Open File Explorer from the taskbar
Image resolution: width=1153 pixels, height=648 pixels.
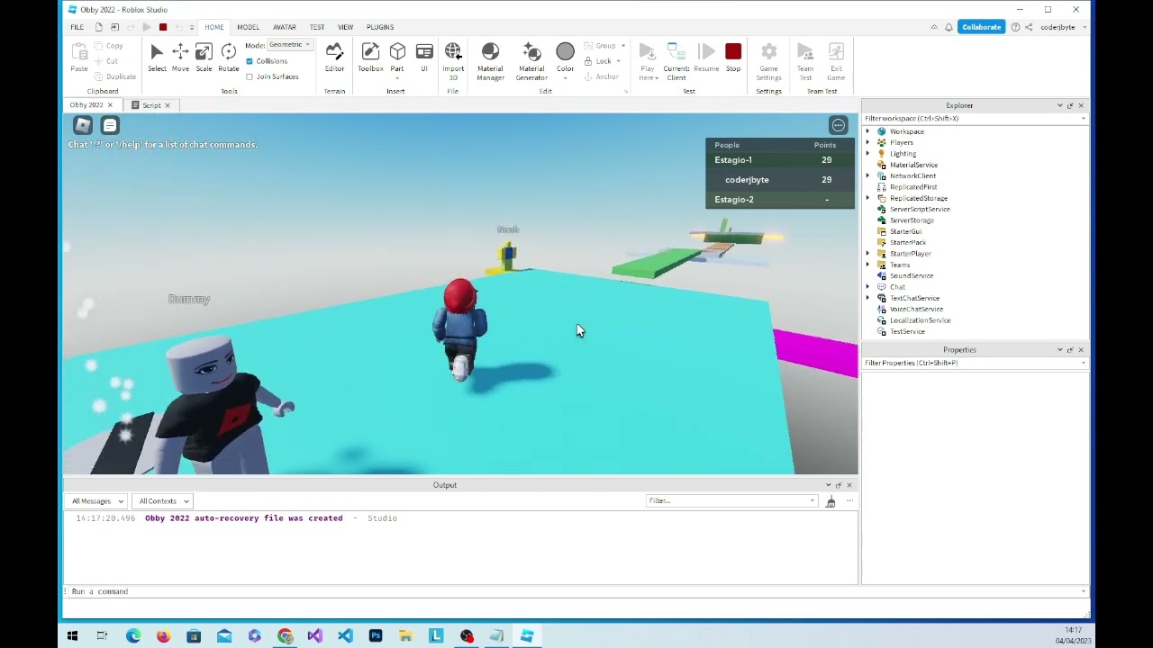(x=406, y=636)
